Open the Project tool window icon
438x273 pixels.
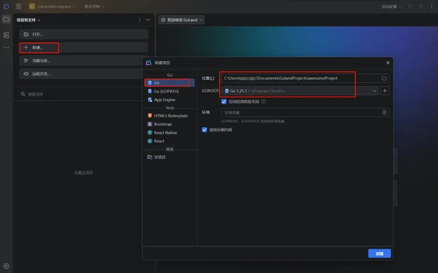point(6,19)
